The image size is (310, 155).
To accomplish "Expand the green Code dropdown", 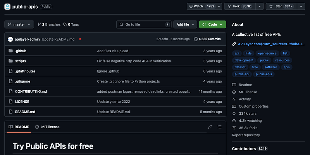I will point(212,24).
